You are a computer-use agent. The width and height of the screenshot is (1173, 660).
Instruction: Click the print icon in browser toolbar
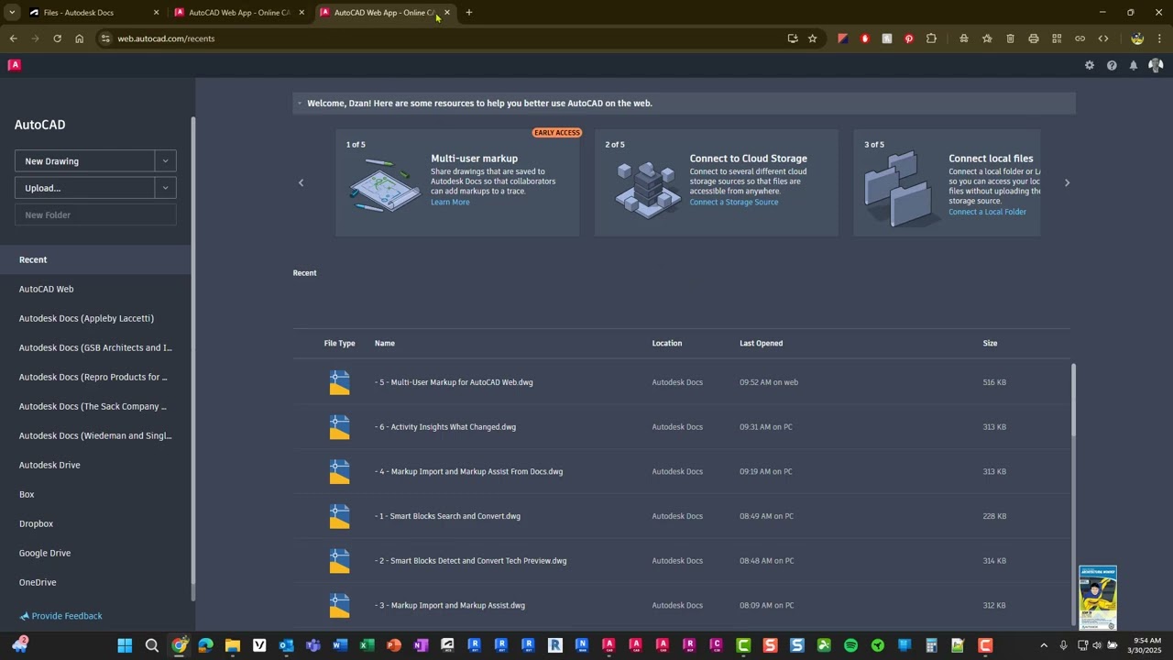point(1034,38)
